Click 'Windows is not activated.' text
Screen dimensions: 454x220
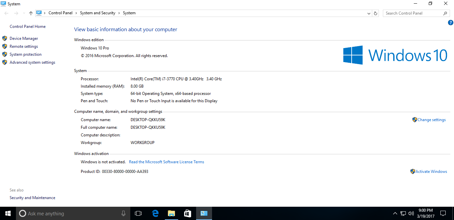103,162
